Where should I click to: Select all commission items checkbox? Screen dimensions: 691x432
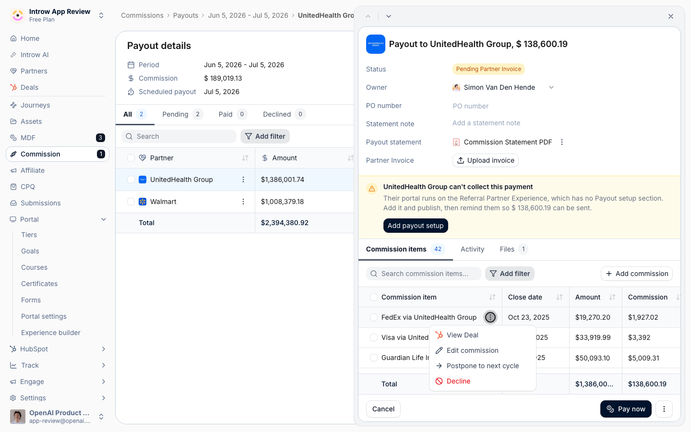(x=374, y=297)
